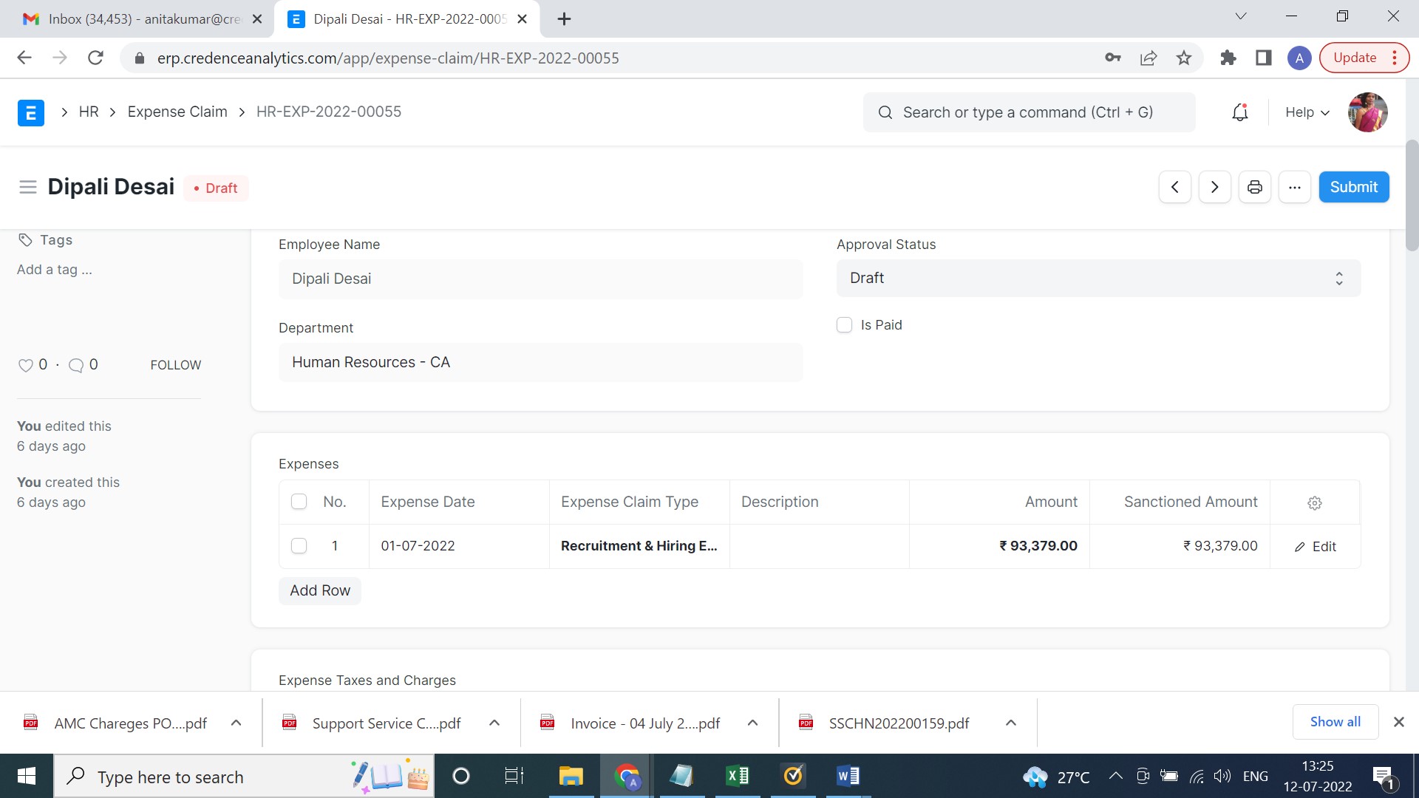The height and width of the screenshot is (798, 1419).
Task: Print the expense claim
Action: [1254, 187]
